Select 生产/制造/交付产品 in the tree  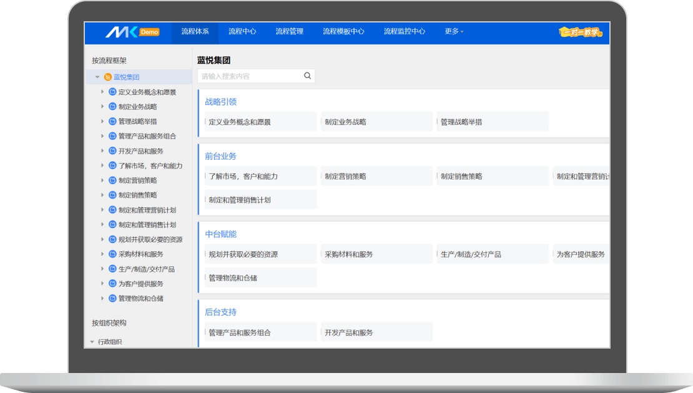point(146,269)
